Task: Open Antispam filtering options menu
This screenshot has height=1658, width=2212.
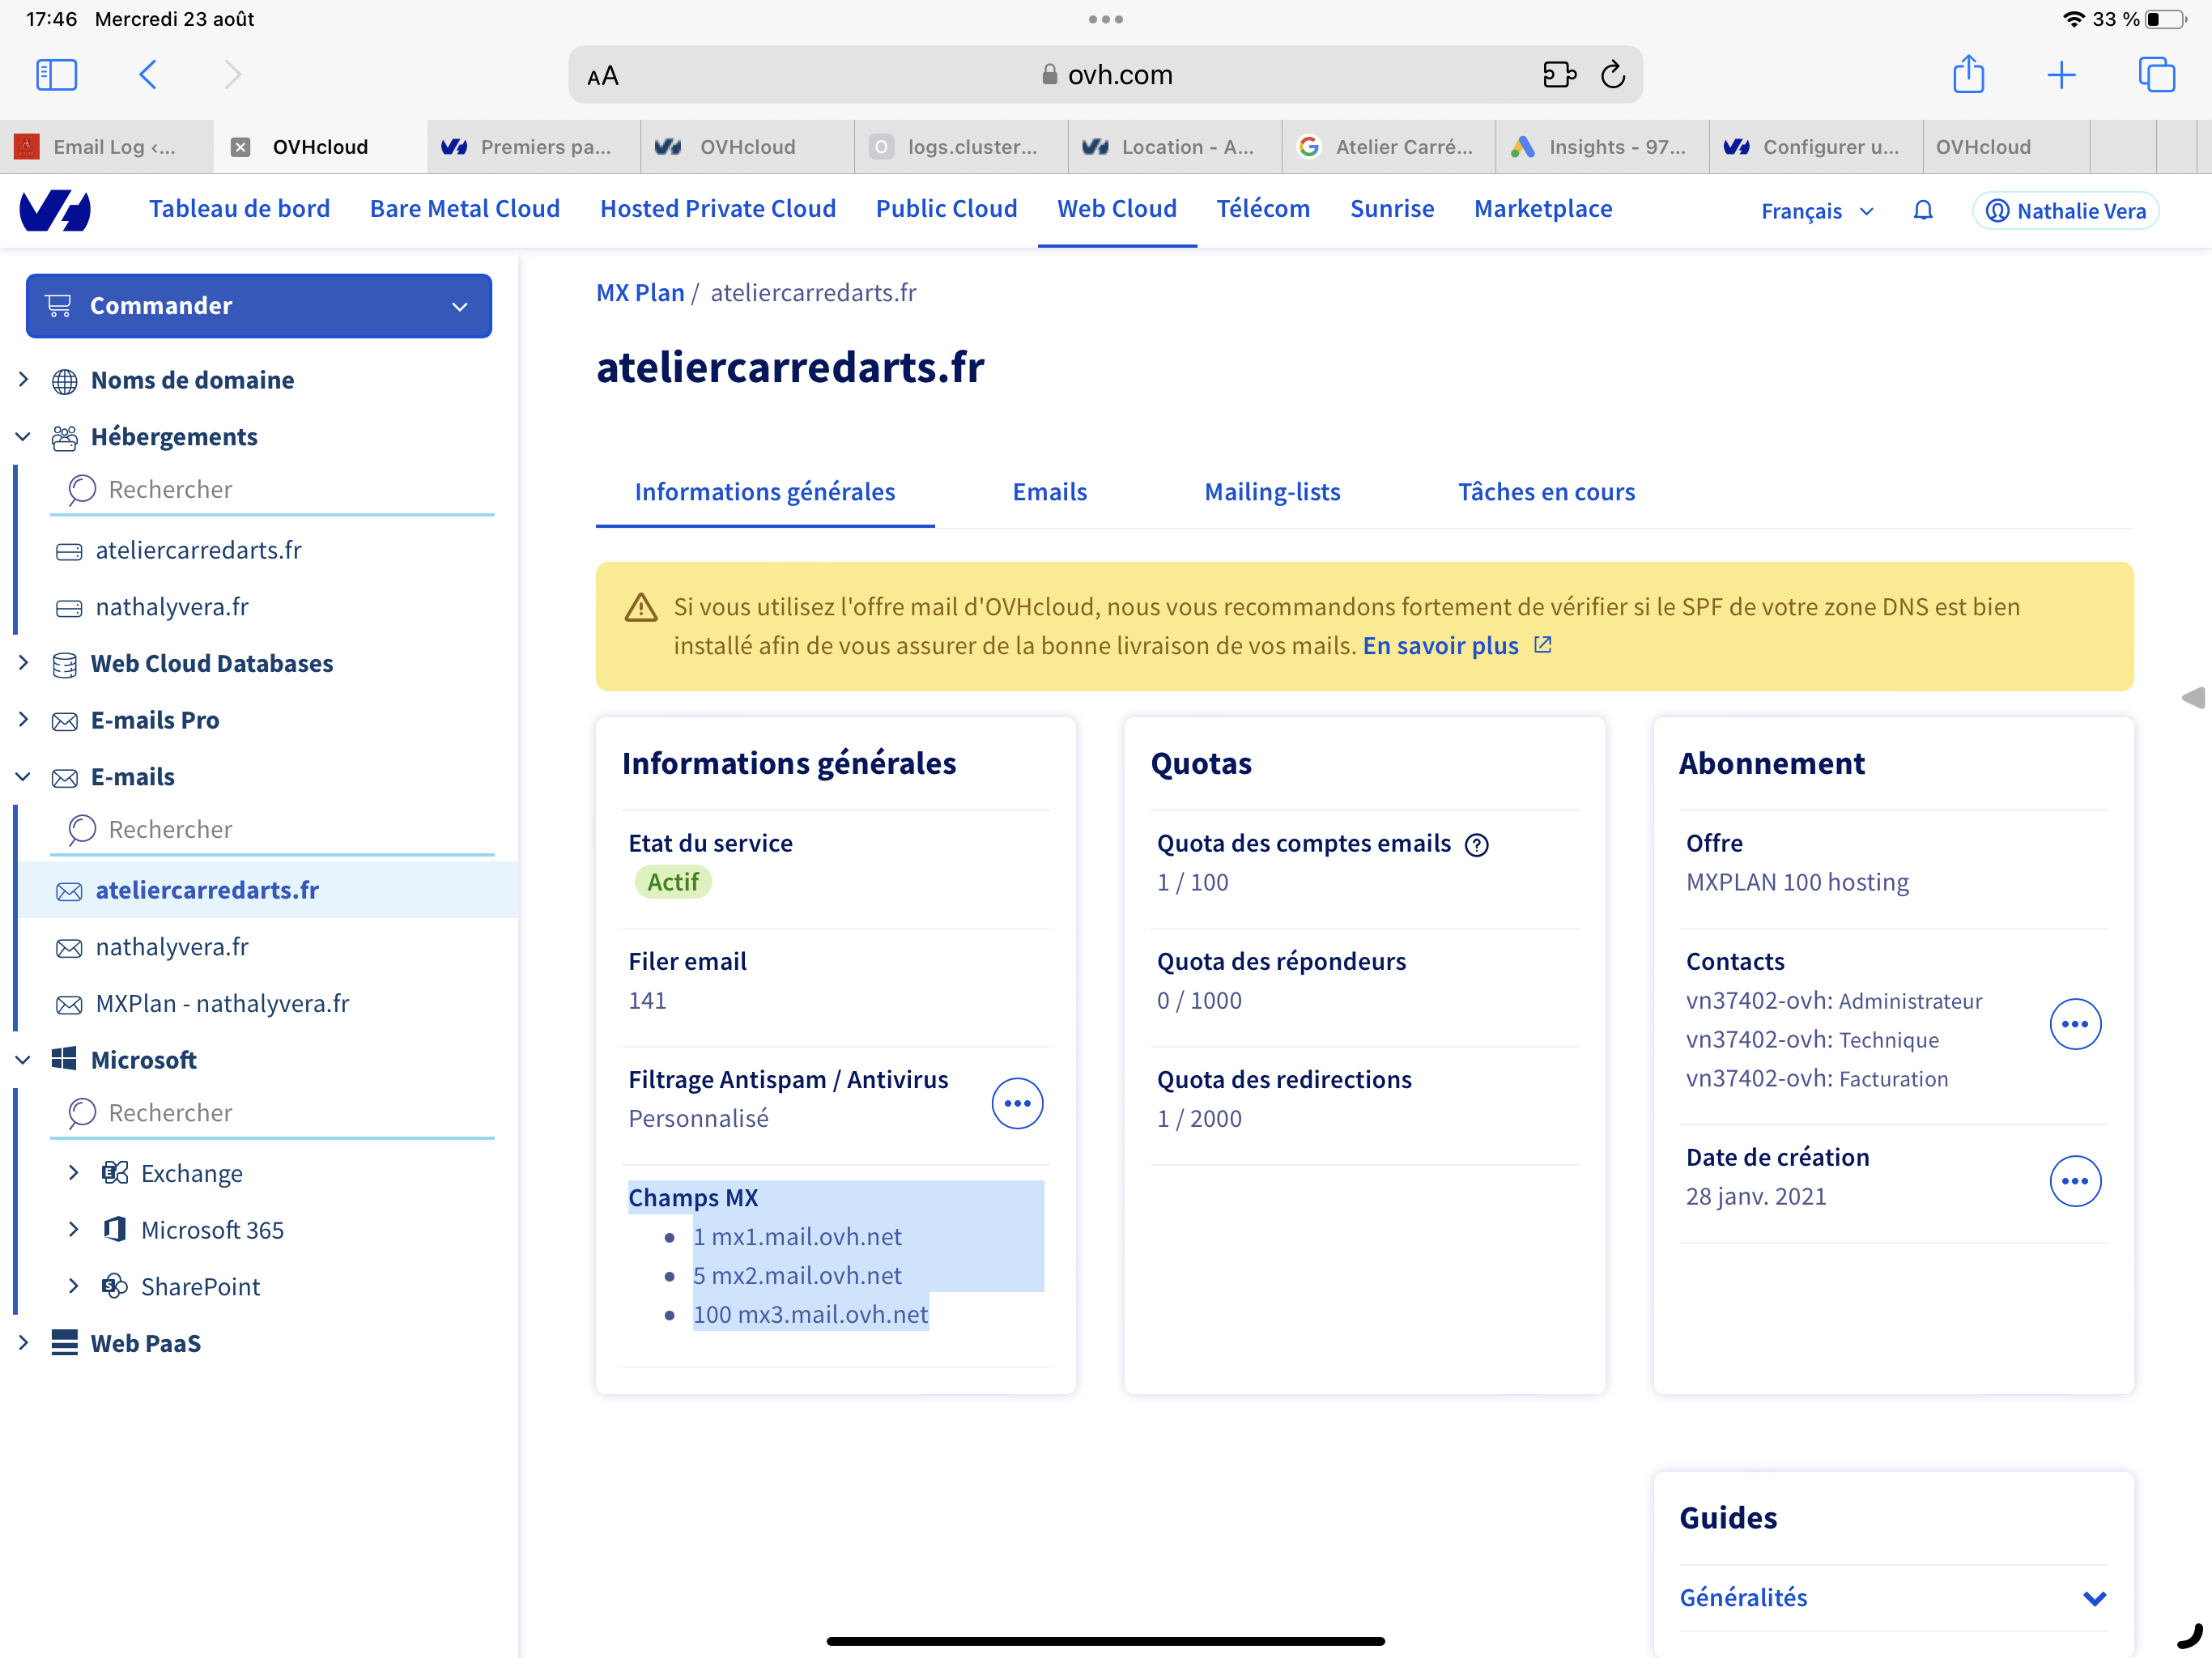Action: click(1017, 1103)
